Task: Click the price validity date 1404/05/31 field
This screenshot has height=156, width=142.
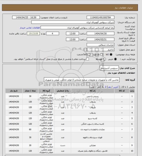Action: tap(100, 39)
